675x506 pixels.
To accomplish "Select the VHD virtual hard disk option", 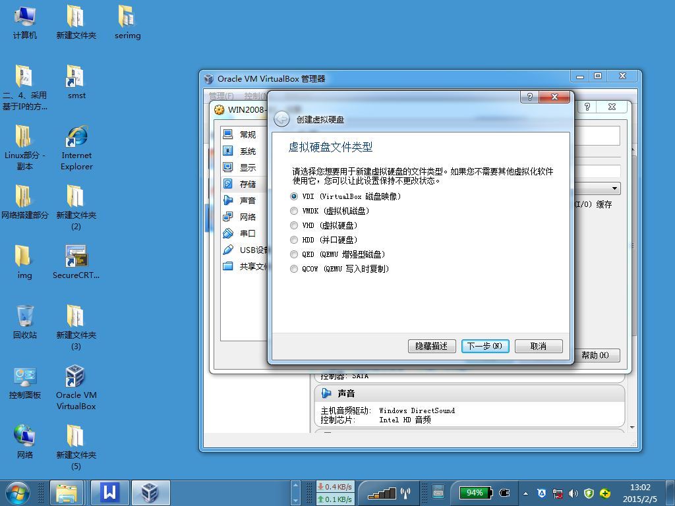I will (x=324, y=225).
